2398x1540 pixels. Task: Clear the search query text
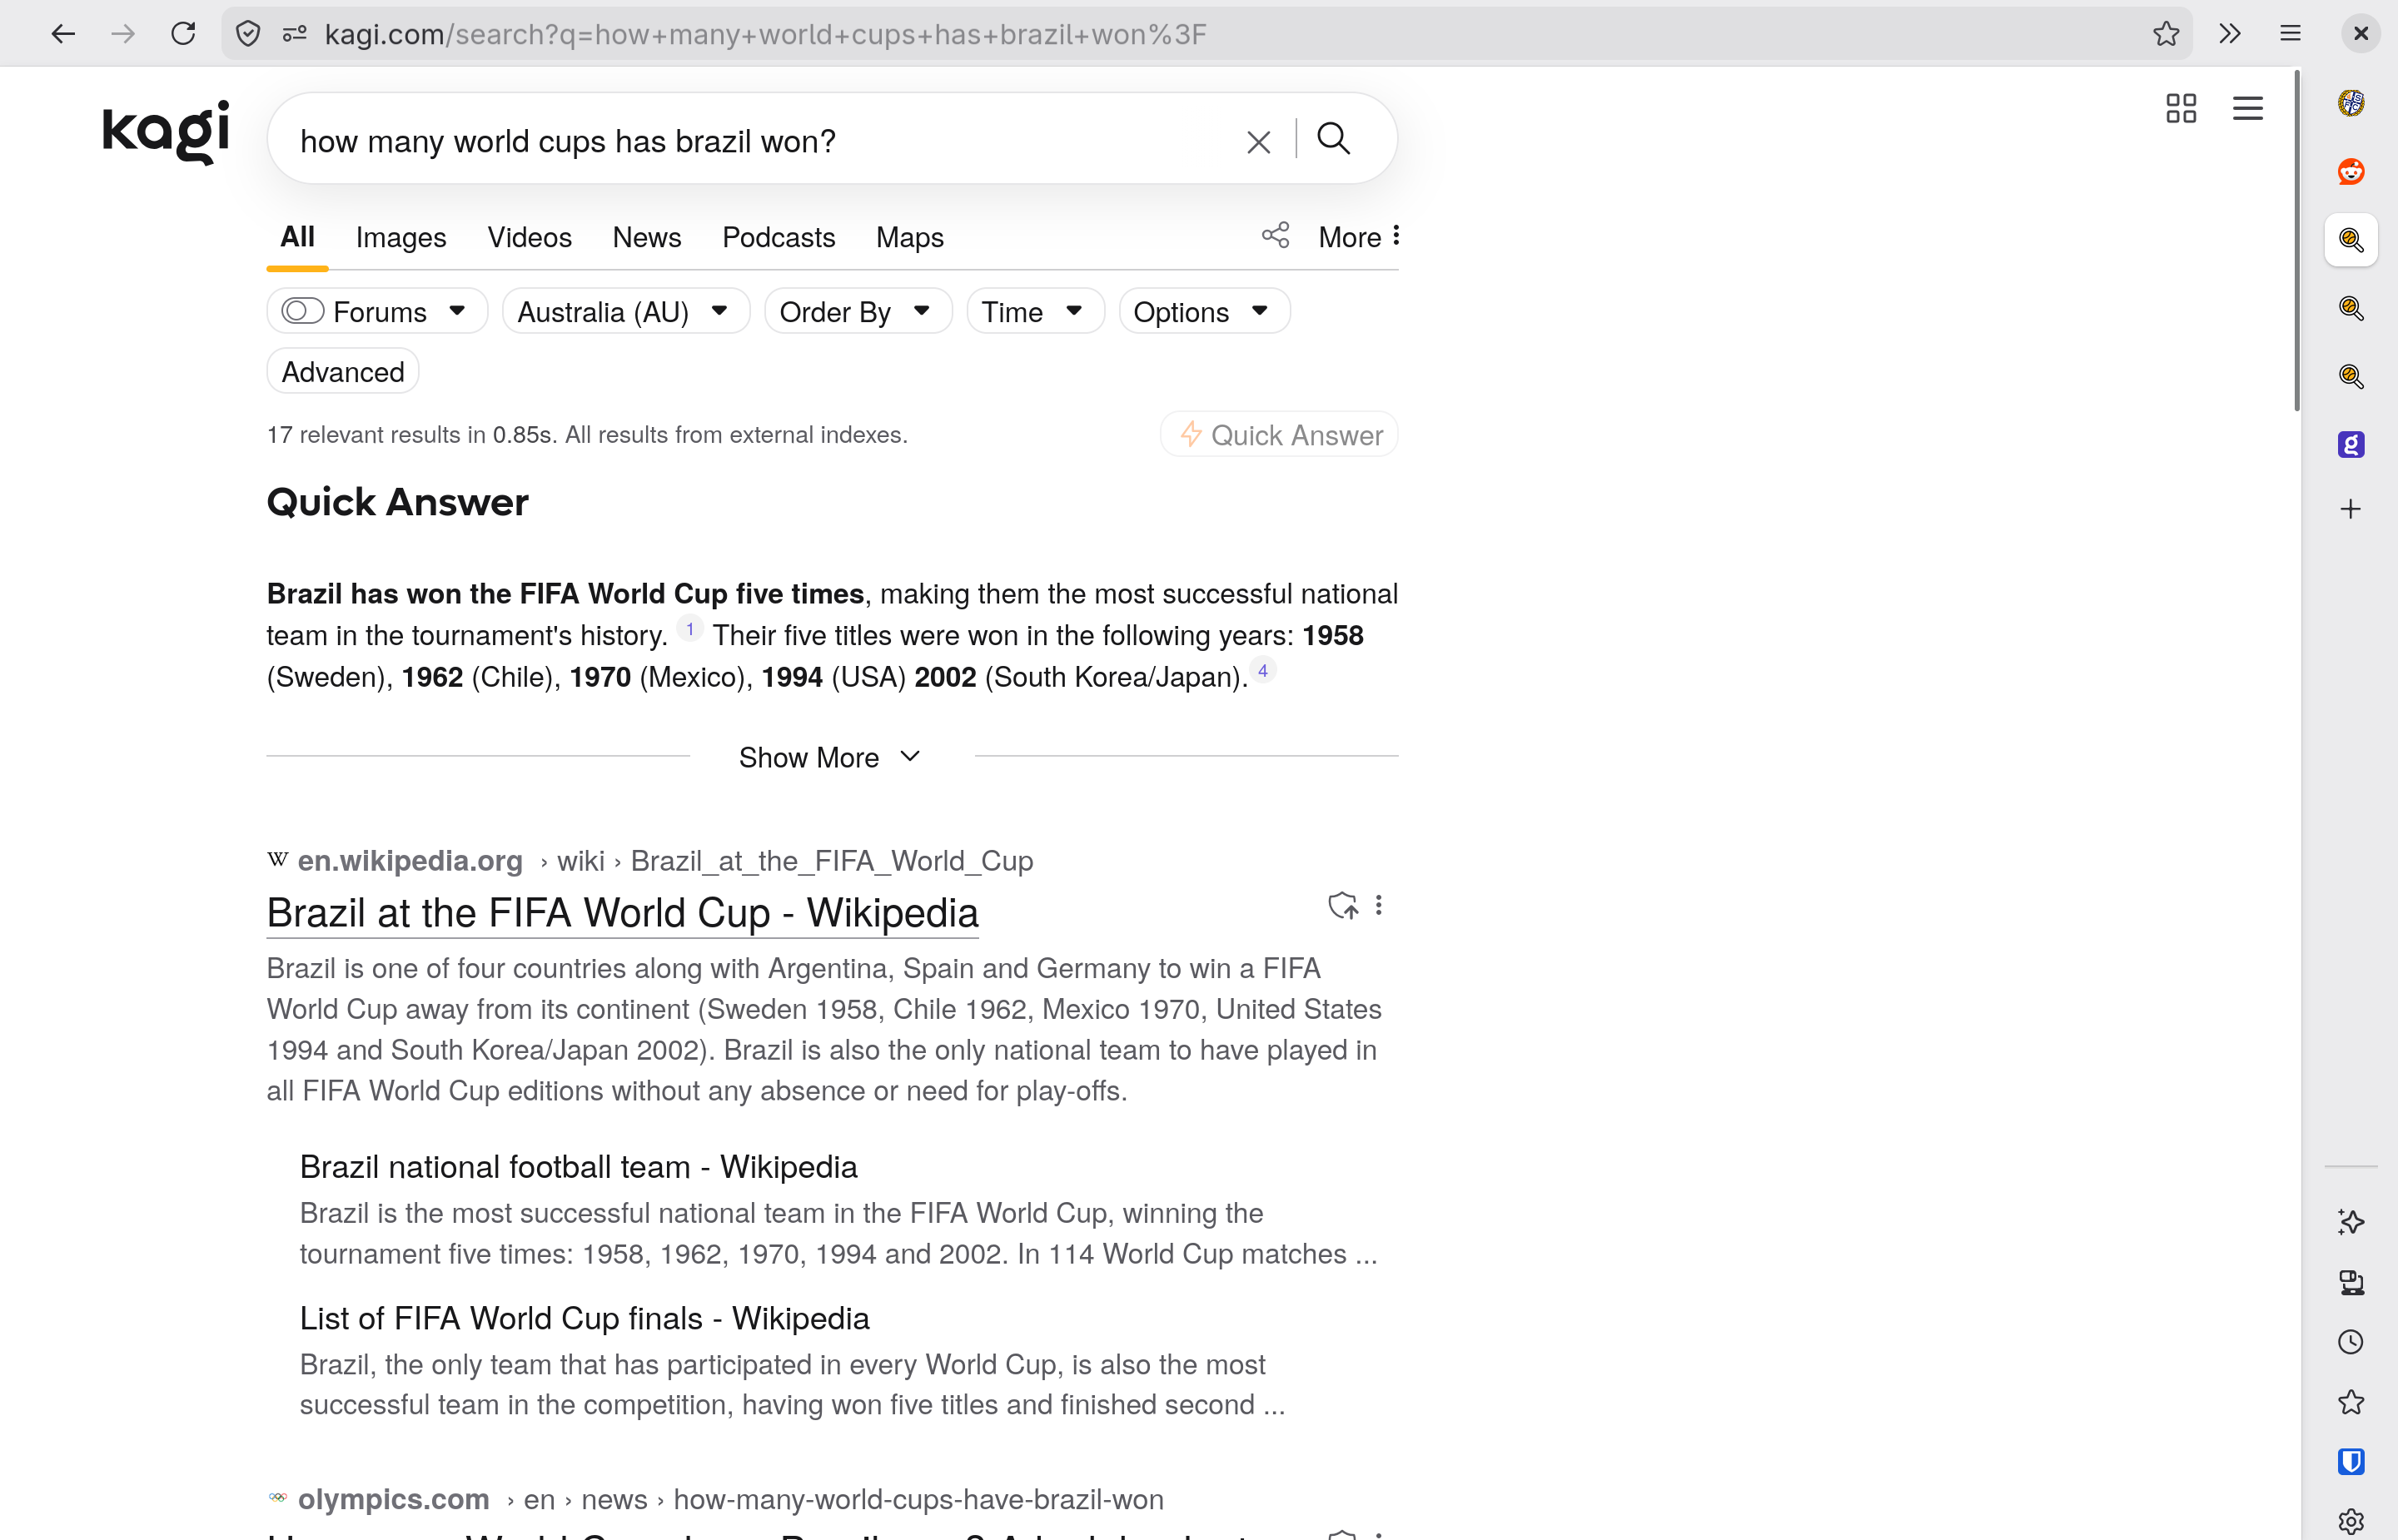coord(1259,142)
